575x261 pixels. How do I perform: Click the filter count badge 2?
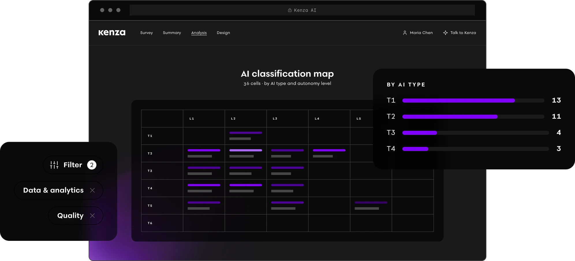click(x=92, y=165)
